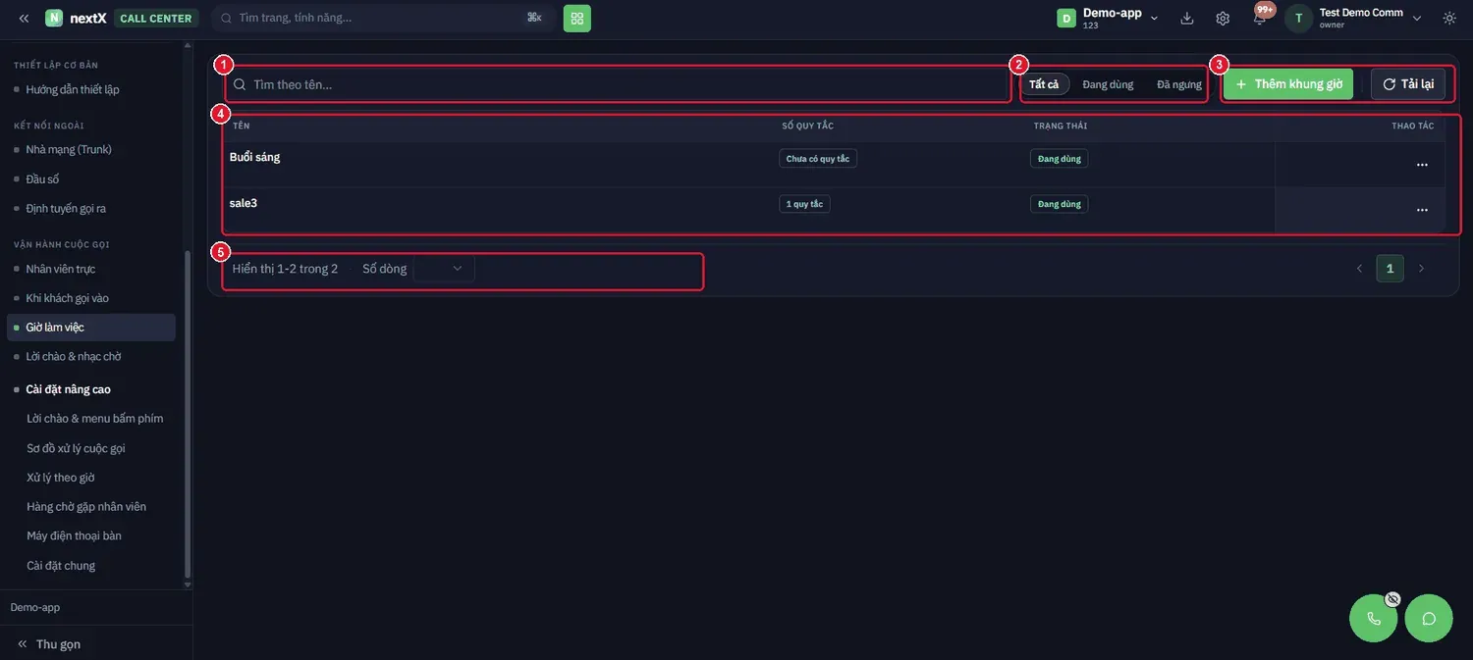Click the Buổi sáng row name
1473x660 pixels.
click(x=254, y=157)
